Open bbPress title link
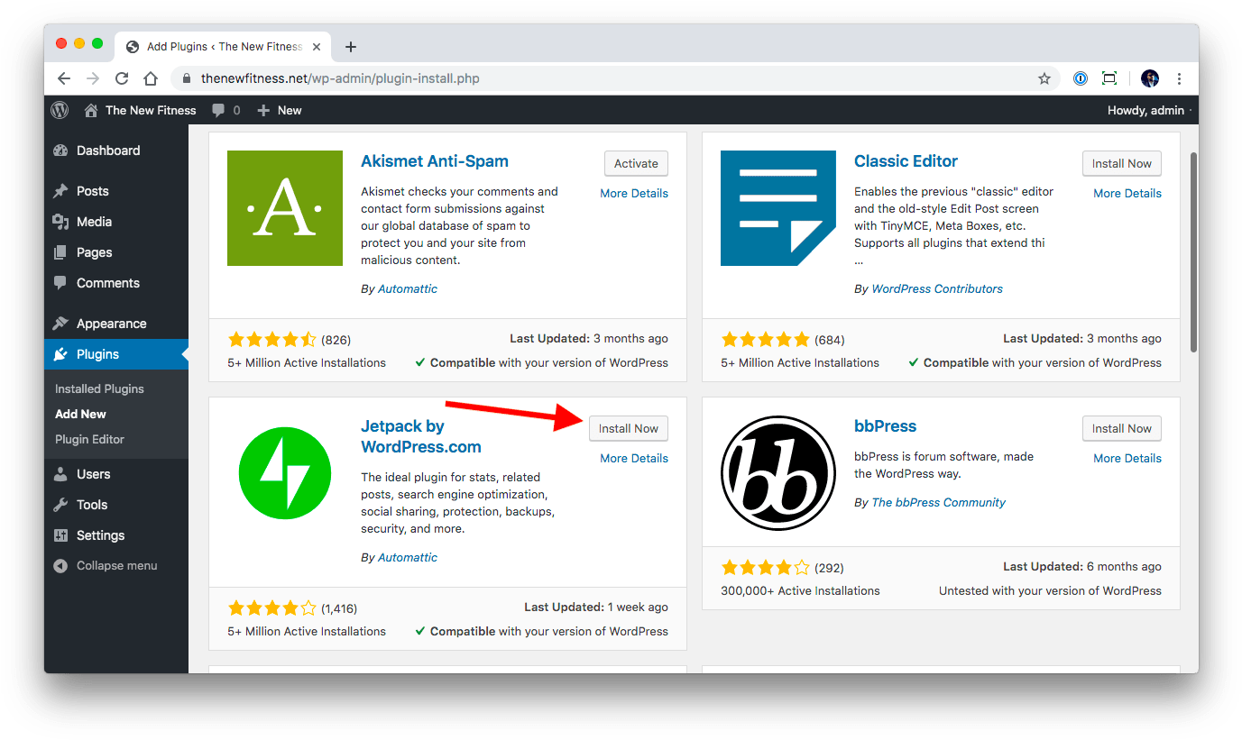 click(885, 426)
